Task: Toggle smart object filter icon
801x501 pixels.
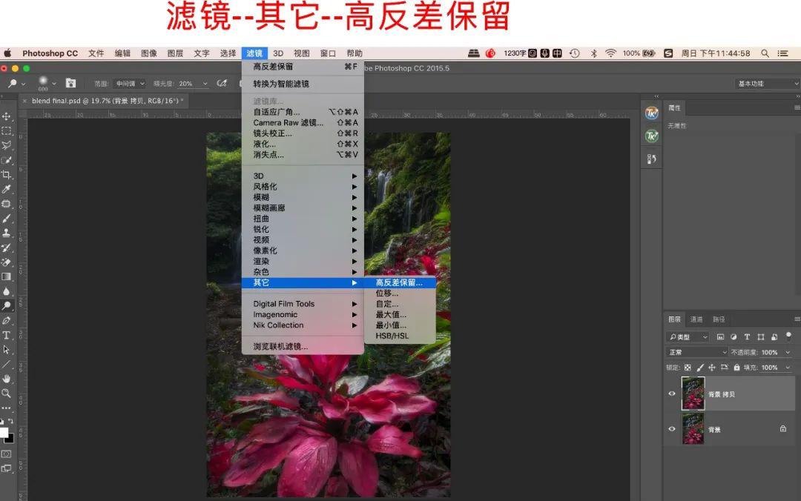Action: (774, 337)
